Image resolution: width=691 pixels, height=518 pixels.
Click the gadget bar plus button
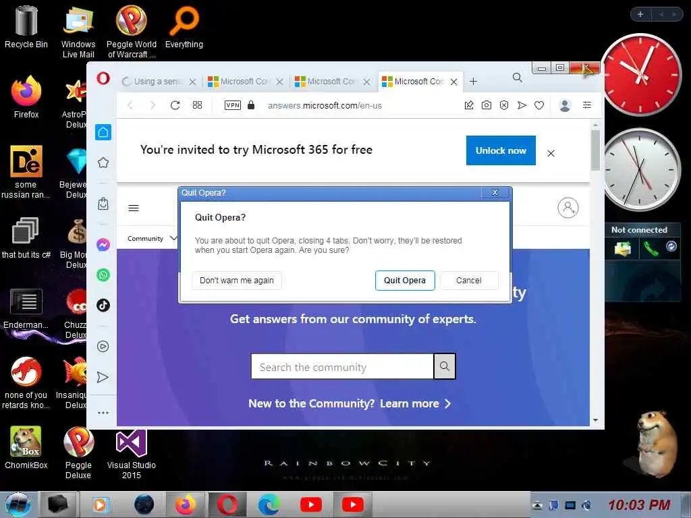pos(640,15)
